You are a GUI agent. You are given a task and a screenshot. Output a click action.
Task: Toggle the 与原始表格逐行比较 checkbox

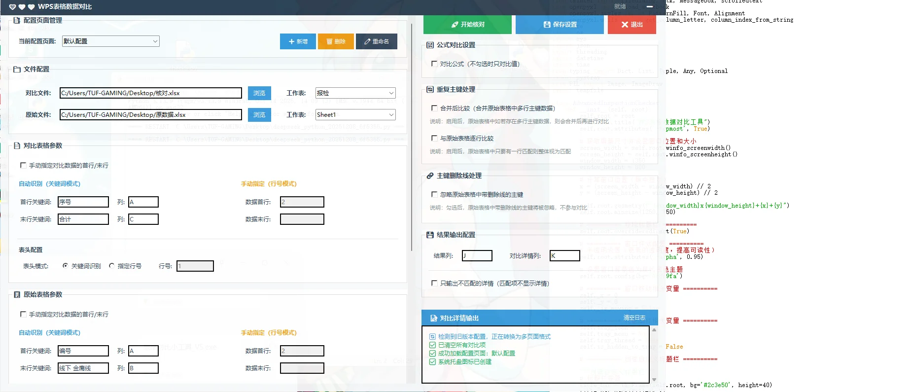[434, 139]
